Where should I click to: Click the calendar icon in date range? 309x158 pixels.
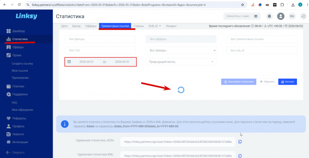click(x=69, y=62)
